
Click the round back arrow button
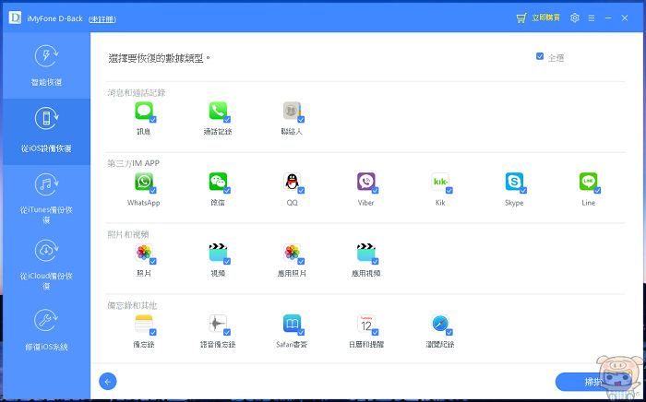click(108, 382)
